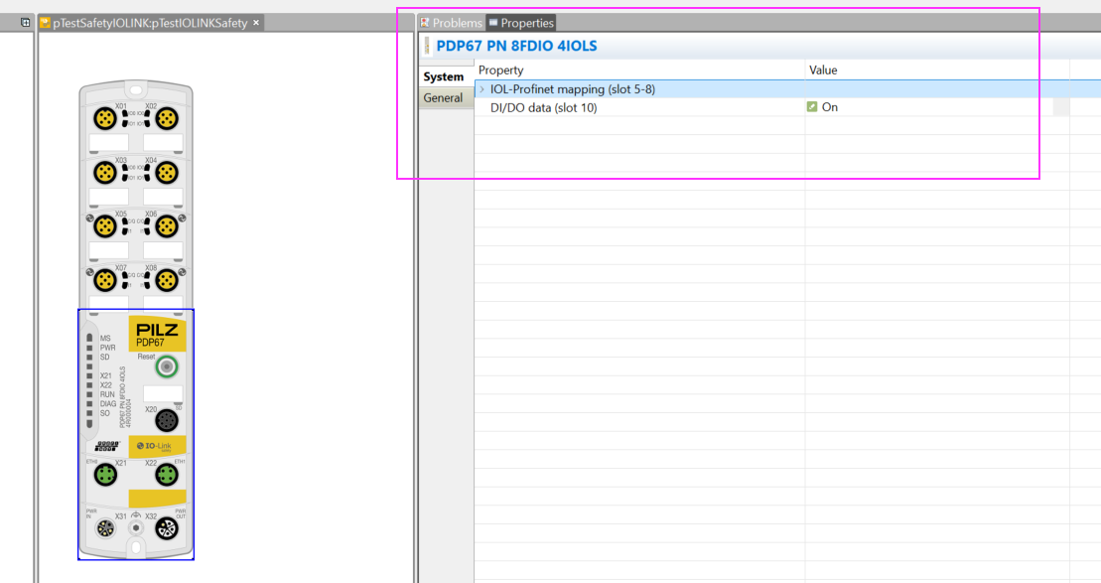Click the green Reset button on the device
Image resolution: width=1101 pixels, height=583 pixels.
click(x=167, y=366)
